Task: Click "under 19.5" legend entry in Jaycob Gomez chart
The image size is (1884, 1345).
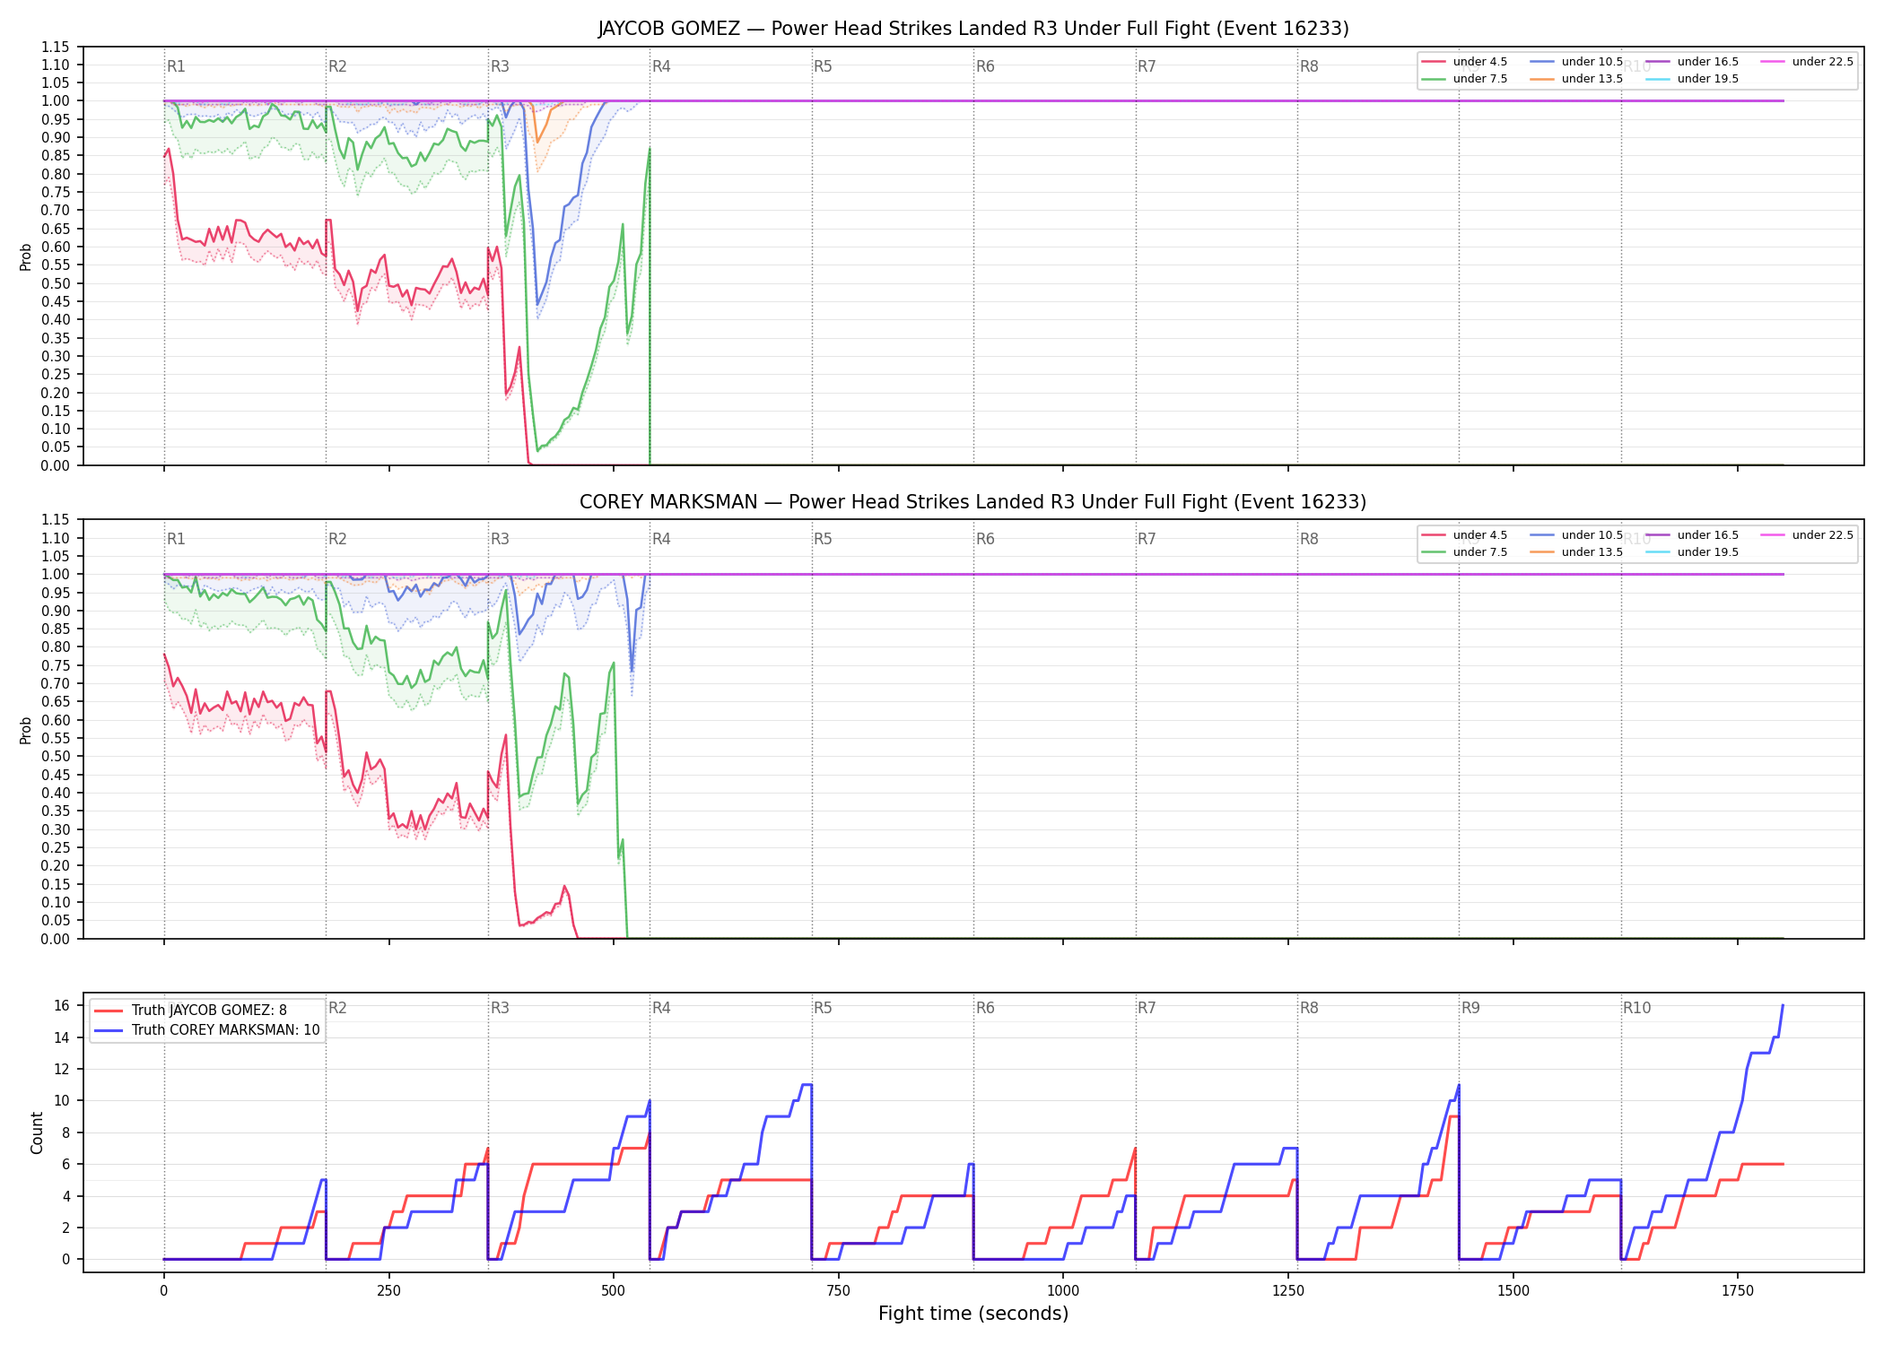Action: pos(1692,79)
